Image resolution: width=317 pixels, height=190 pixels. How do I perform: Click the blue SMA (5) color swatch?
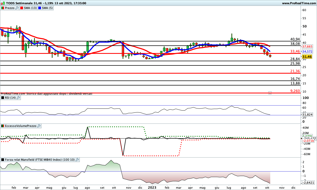[x=40, y=8]
